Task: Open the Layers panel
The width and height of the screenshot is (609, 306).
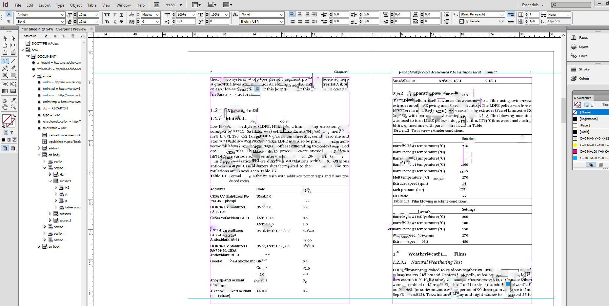Action: [x=583, y=47]
